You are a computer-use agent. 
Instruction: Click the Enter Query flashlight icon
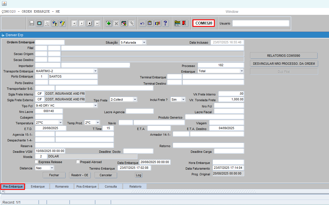tap(55, 23)
